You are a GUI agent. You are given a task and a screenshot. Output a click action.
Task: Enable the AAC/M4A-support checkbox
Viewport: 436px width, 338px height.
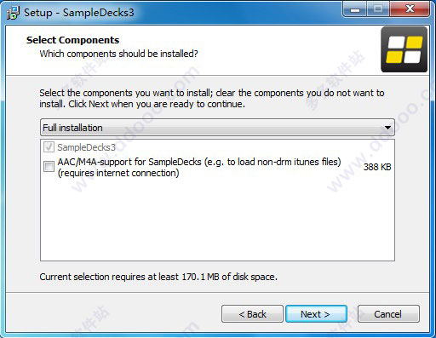[49, 166]
